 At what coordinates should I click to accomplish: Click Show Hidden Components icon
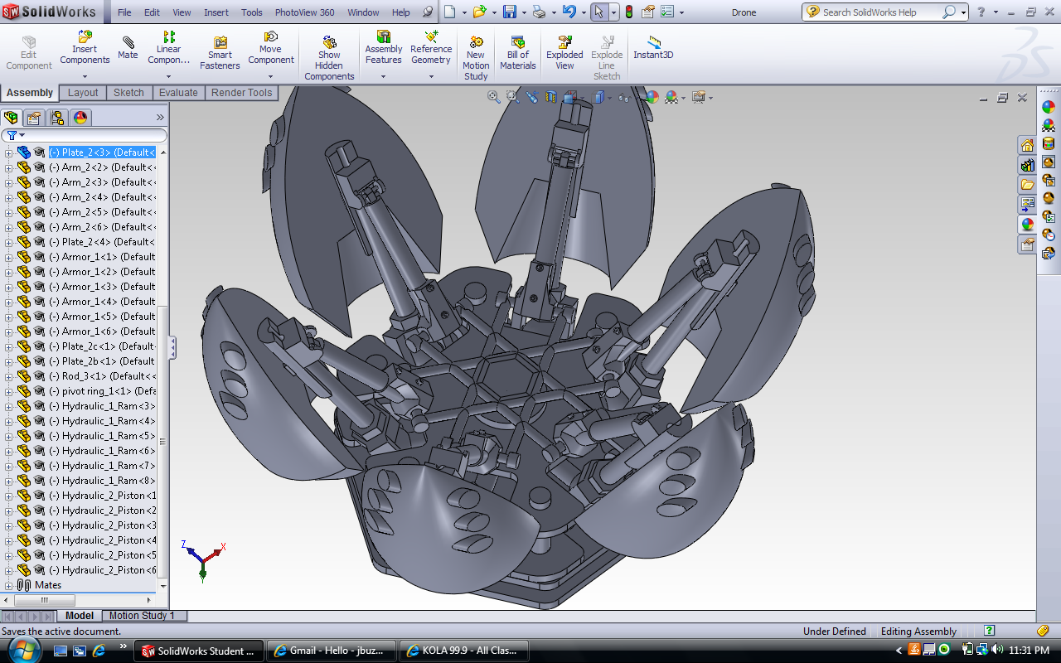(x=329, y=58)
